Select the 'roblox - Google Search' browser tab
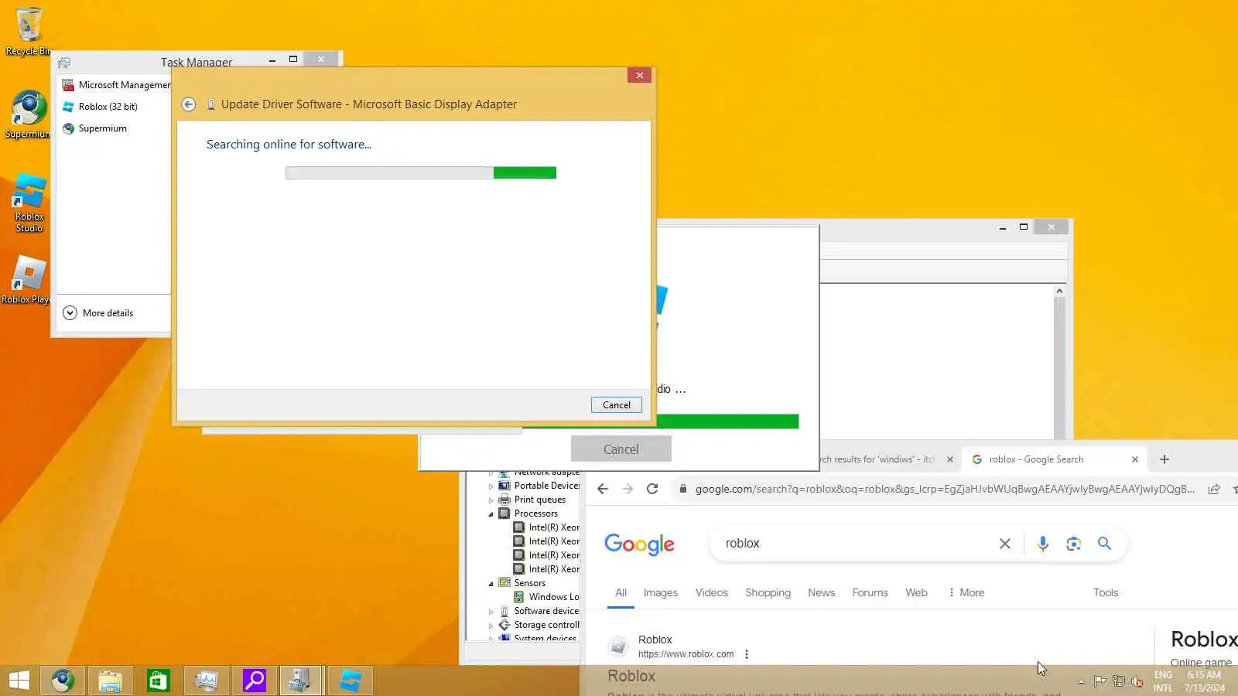 [1054, 459]
